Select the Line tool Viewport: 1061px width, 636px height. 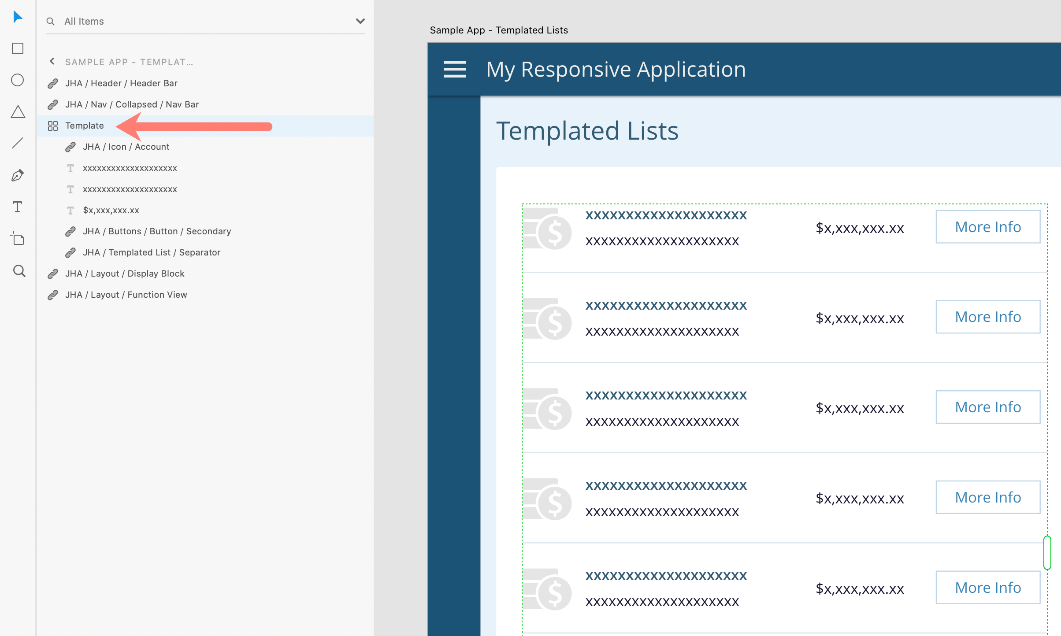coord(18,144)
